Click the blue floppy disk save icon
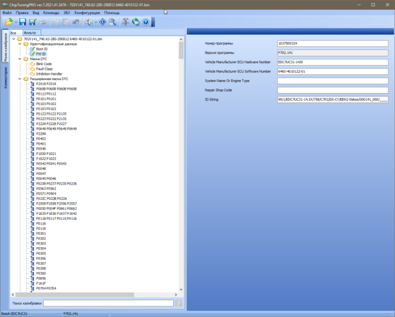This screenshot has height=317, width=395. [x=22, y=22]
